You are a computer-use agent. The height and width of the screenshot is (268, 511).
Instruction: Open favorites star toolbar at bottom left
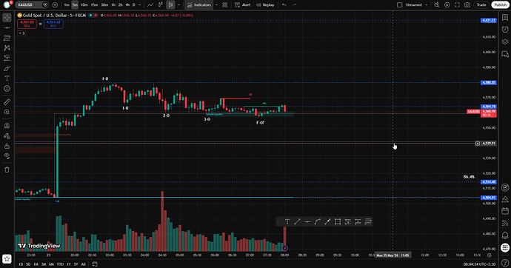[7, 259]
